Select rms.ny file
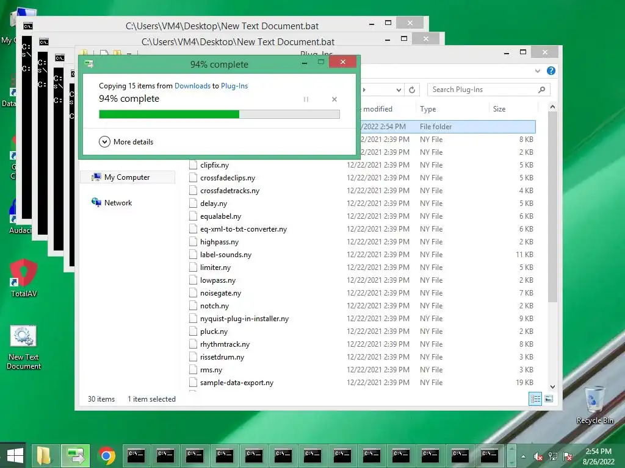The width and height of the screenshot is (625, 468). (x=211, y=370)
